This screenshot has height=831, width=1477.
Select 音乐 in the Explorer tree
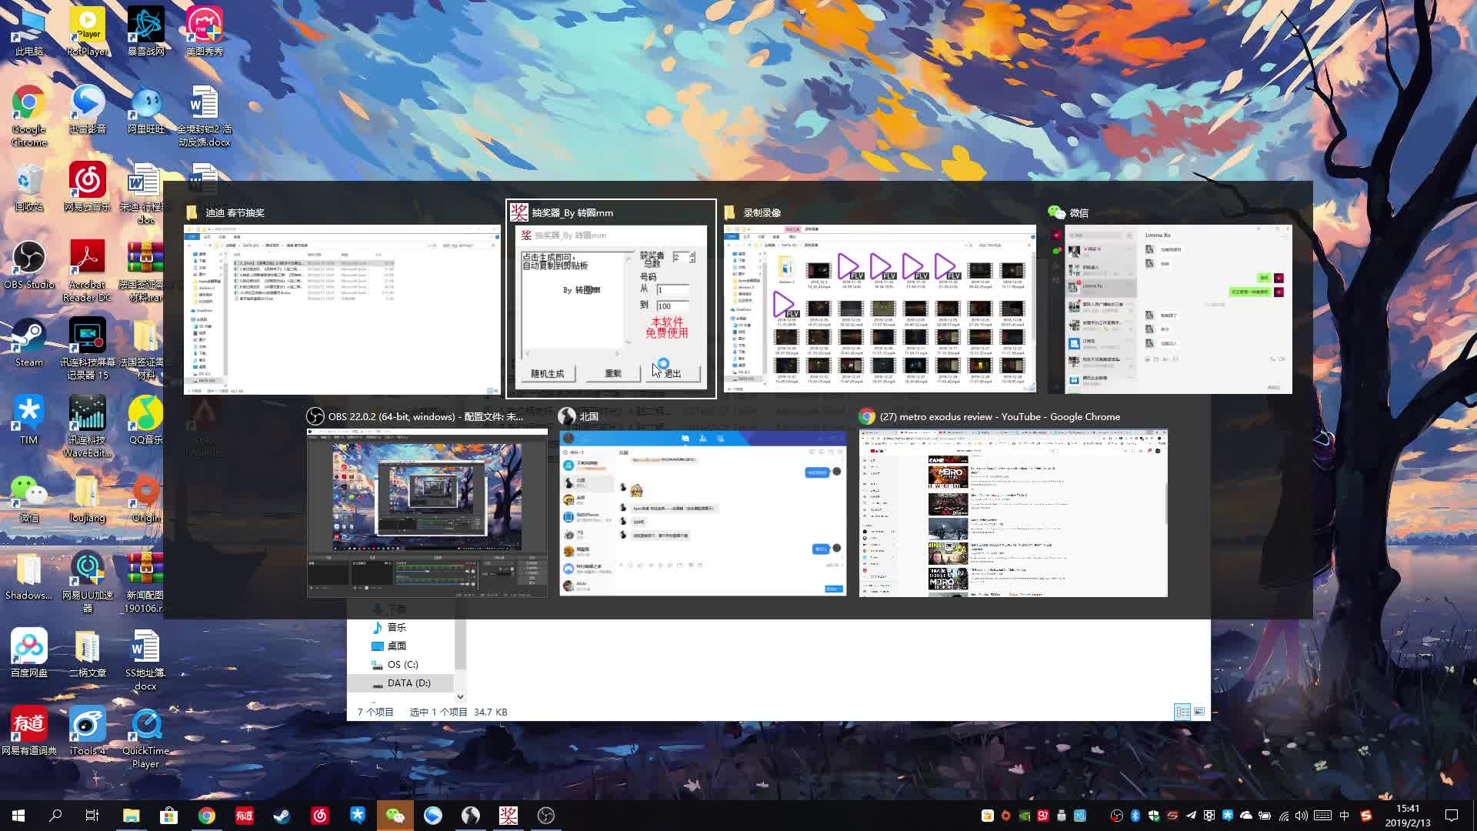click(x=397, y=627)
